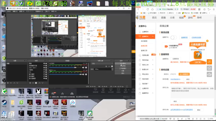Reload the browser page
This screenshot has width=216, height=121.
pyautogui.click(x=148, y=9)
